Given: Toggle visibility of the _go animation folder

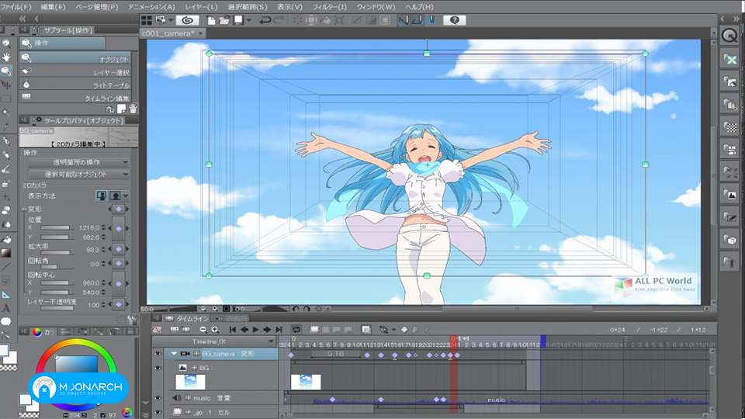Looking at the screenshot, I should (x=158, y=412).
